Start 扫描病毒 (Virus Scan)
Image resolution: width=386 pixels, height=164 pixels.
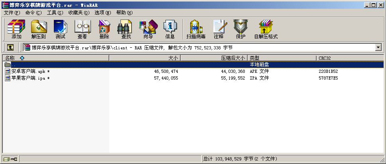pos(196,29)
